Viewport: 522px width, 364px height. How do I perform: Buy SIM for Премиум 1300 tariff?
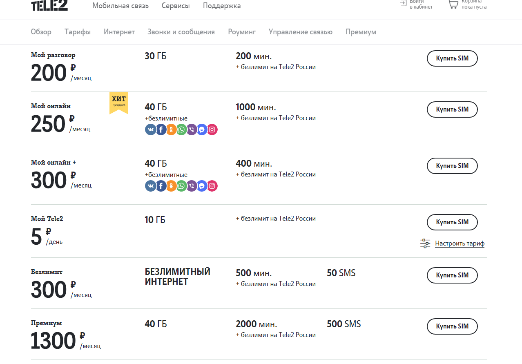pos(452,326)
